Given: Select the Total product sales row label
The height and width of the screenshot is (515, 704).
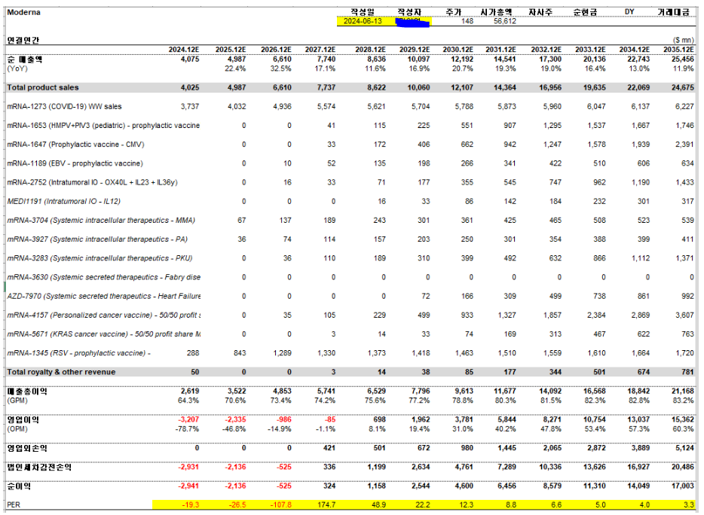Looking at the screenshot, I should coord(43,87).
